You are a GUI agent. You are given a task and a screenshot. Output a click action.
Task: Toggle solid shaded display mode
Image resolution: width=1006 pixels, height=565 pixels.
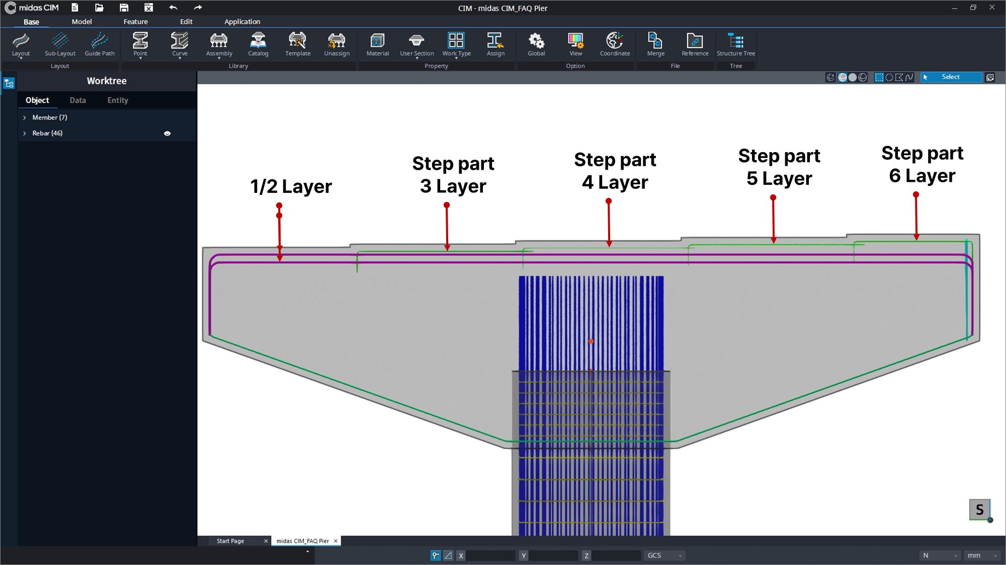[853, 77]
